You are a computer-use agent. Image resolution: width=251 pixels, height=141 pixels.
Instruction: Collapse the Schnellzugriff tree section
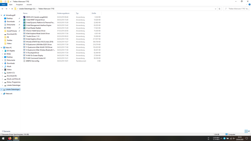(2, 15)
